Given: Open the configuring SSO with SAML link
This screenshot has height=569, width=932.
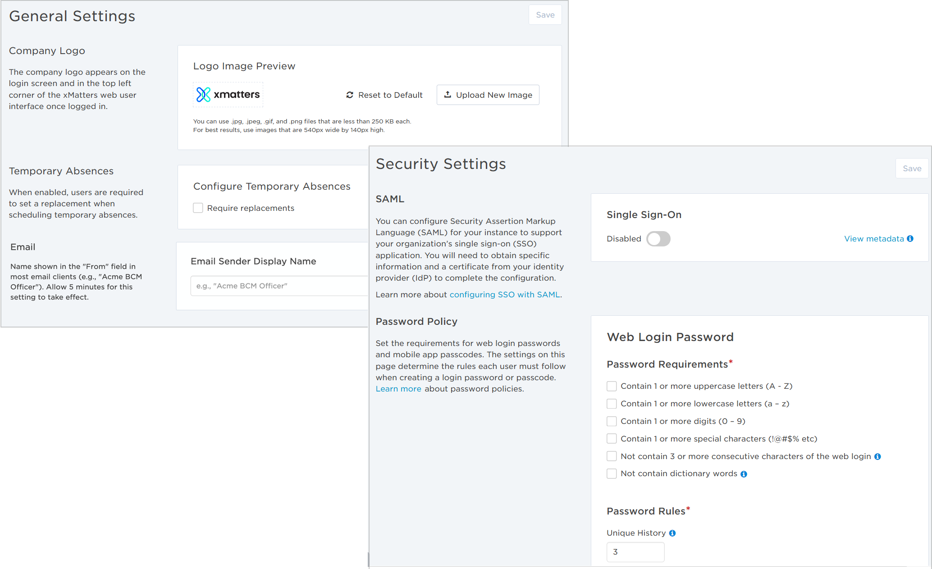Looking at the screenshot, I should coord(505,295).
